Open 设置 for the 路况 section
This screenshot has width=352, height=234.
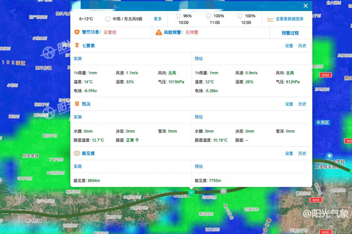pyautogui.click(x=289, y=104)
